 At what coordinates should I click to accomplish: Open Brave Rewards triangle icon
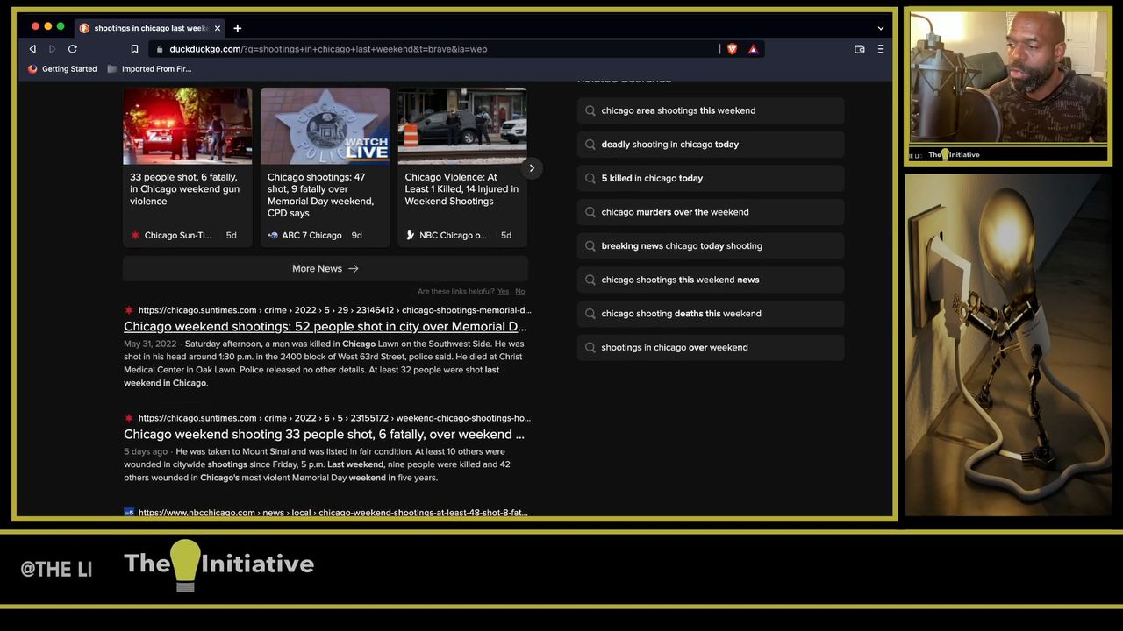point(753,49)
